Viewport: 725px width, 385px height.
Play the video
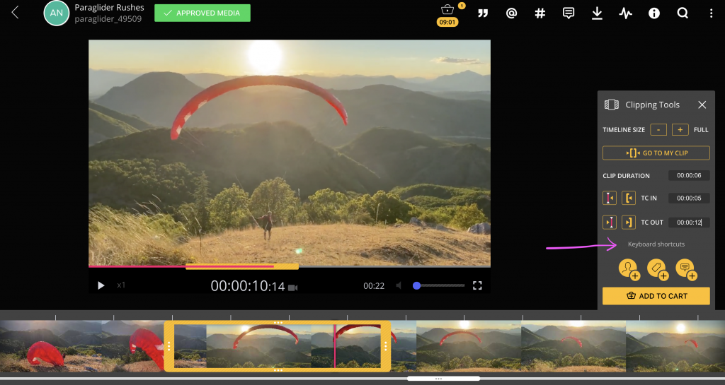[101, 285]
